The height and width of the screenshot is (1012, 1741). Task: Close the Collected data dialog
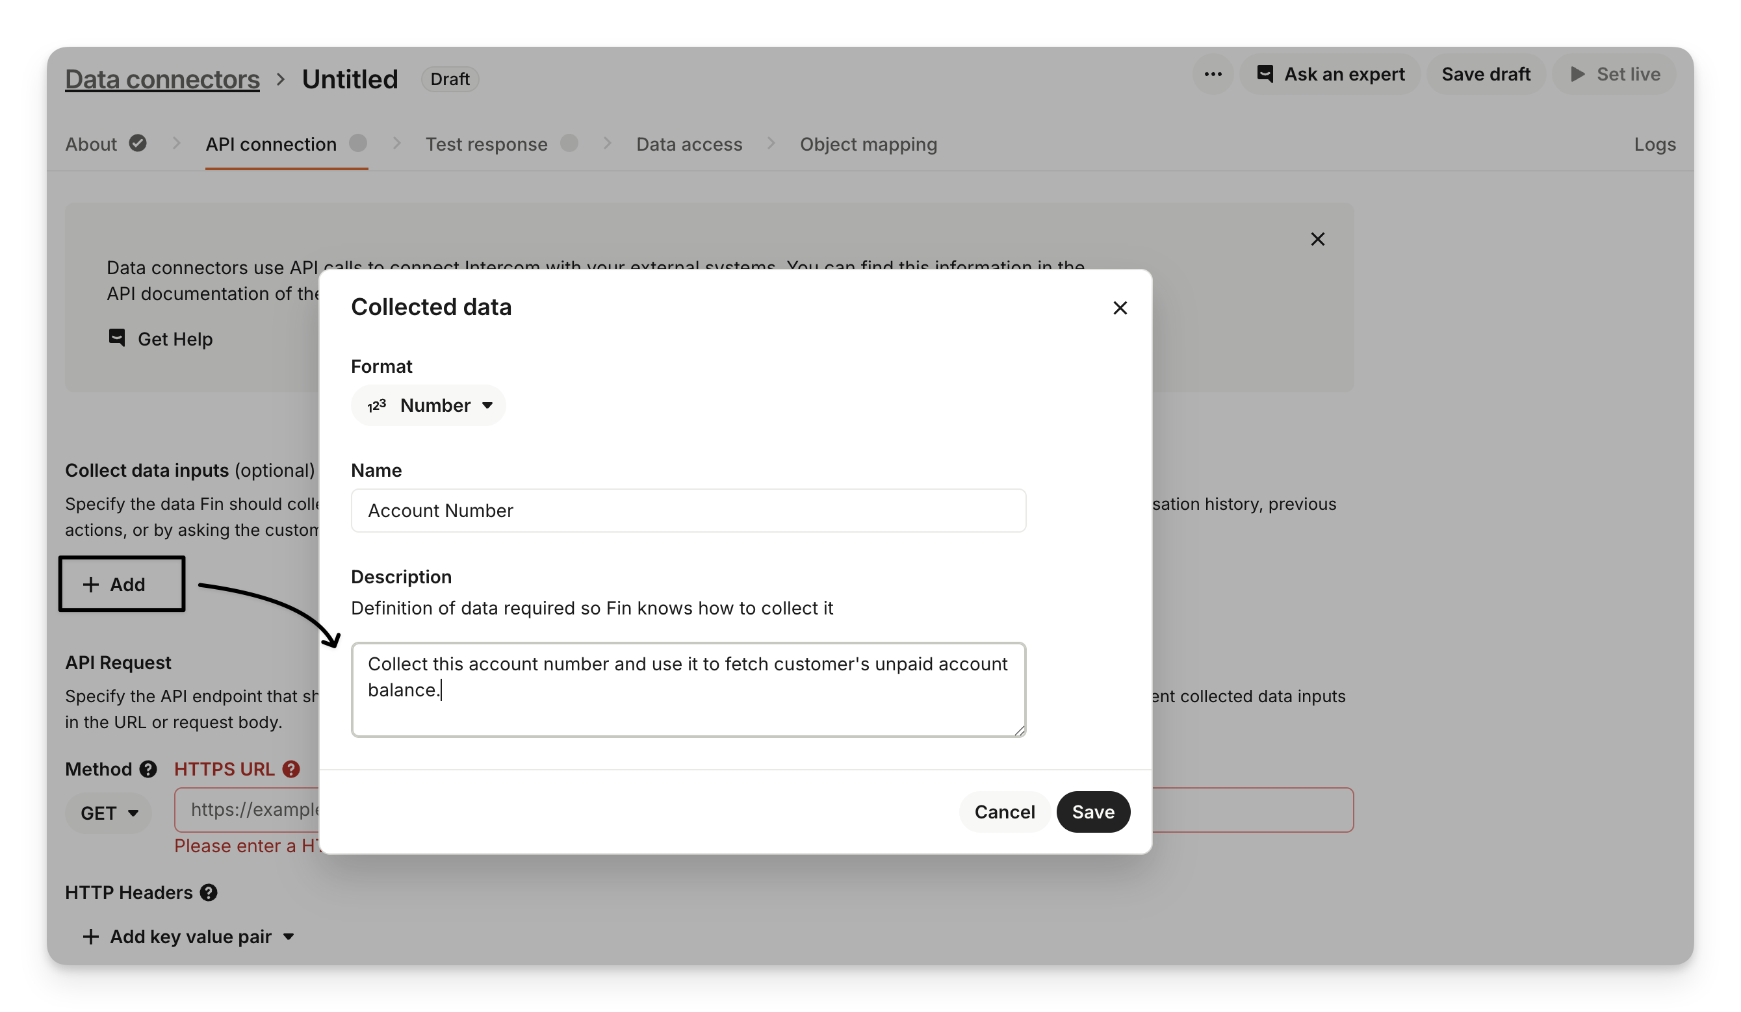1120,308
